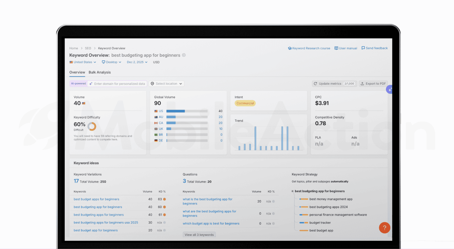454x249 pixels.
Task: Open the United States country dropdown
Action: click(83, 62)
